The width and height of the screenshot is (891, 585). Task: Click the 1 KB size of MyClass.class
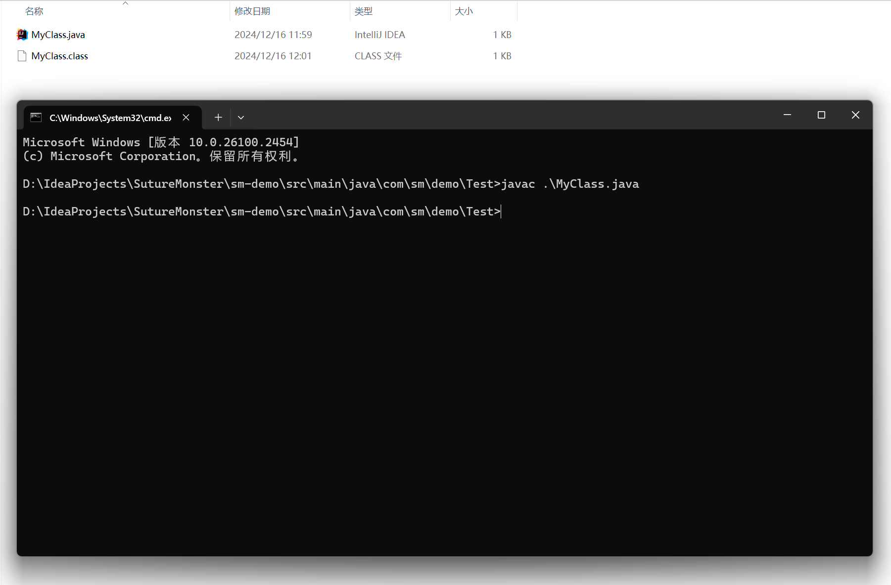pos(502,56)
